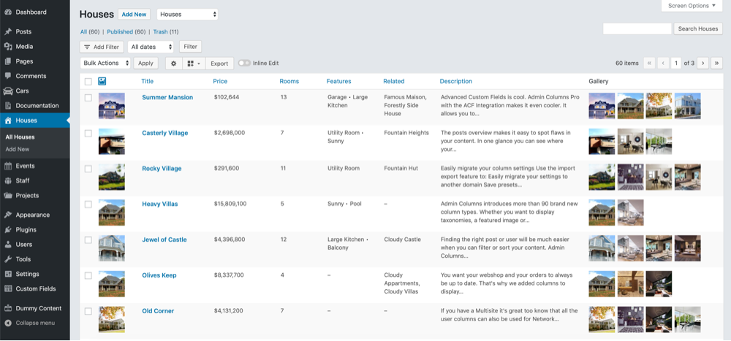Check the Olives Keep row checkbox

(x=88, y=275)
